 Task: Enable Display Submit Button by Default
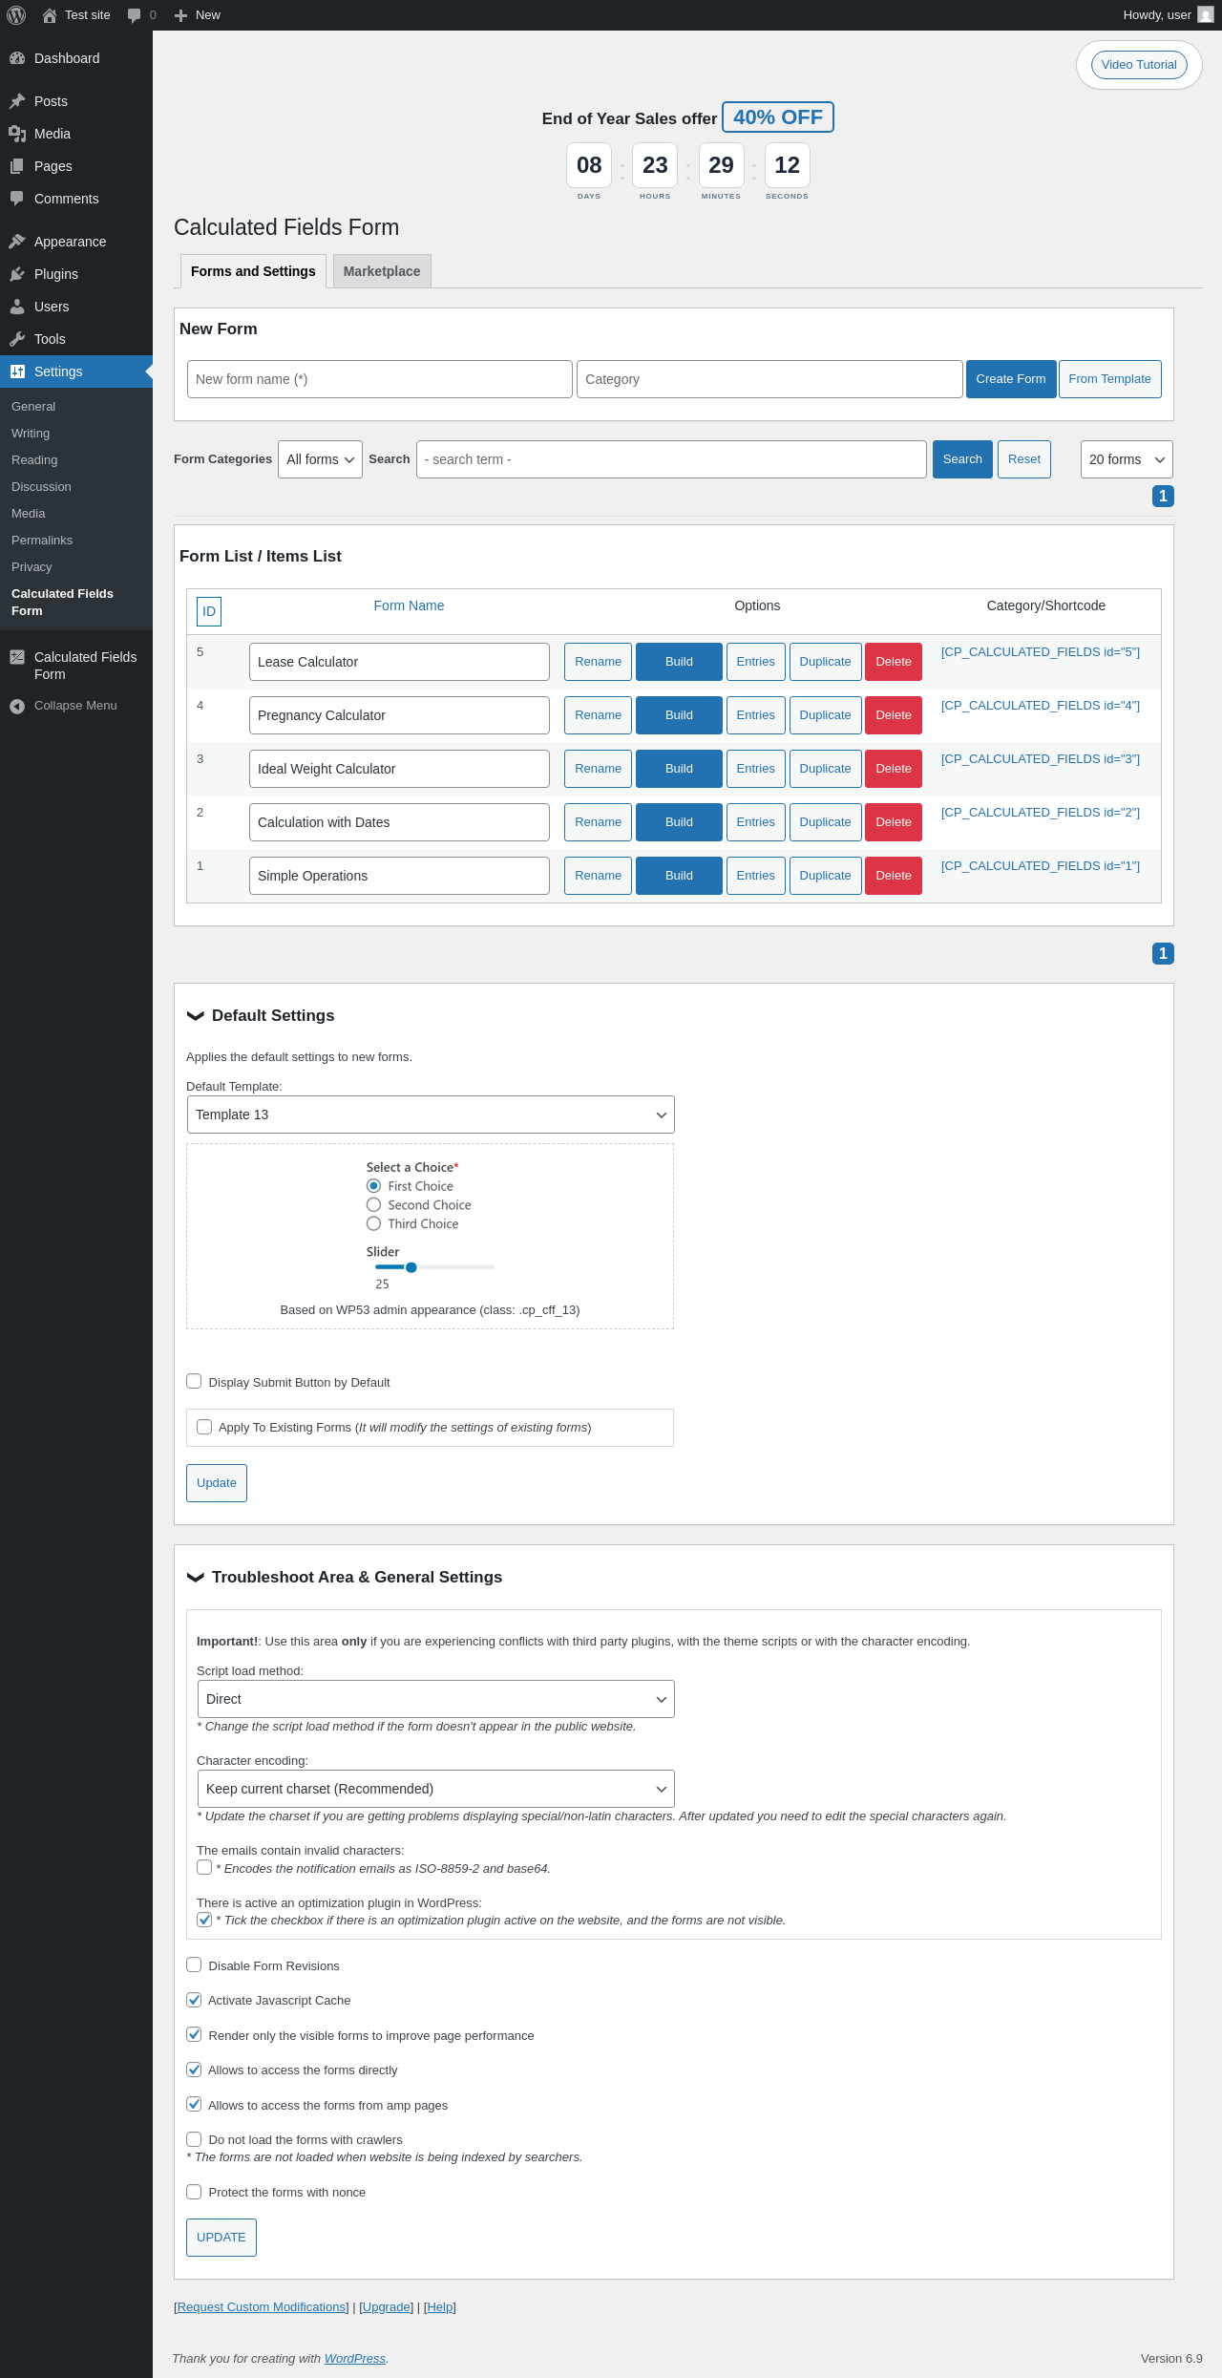(194, 1381)
